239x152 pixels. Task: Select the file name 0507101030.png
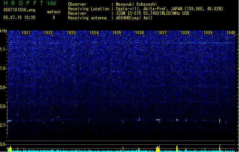(19, 10)
